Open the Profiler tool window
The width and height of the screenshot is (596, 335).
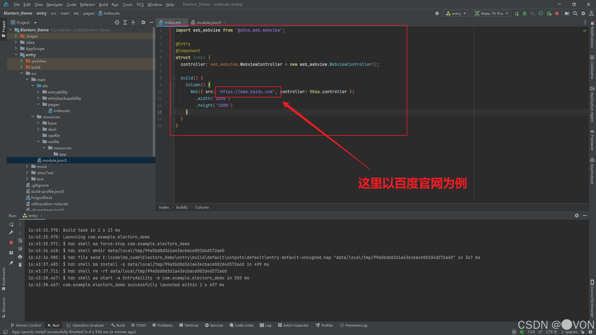click(x=324, y=325)
